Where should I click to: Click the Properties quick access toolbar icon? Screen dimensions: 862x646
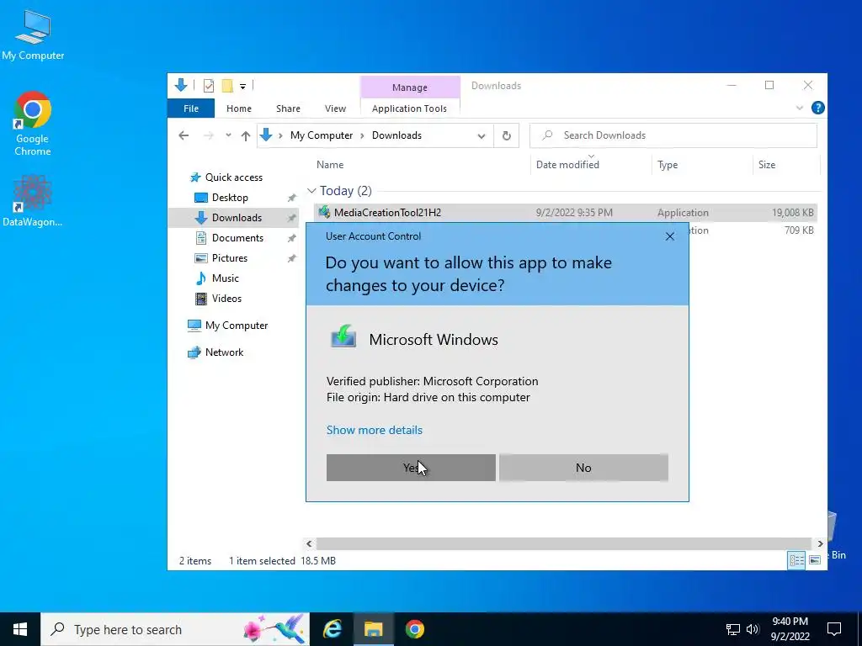(209, 86)
